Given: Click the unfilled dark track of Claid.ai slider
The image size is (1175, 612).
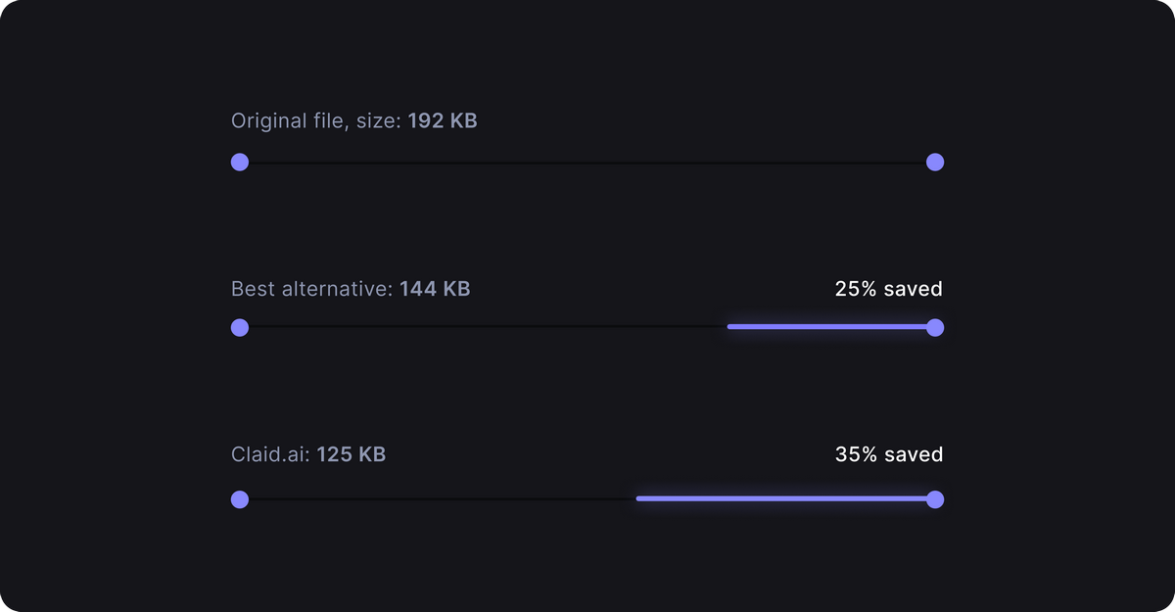Looking at the screenshot, I should click(443, 499).
